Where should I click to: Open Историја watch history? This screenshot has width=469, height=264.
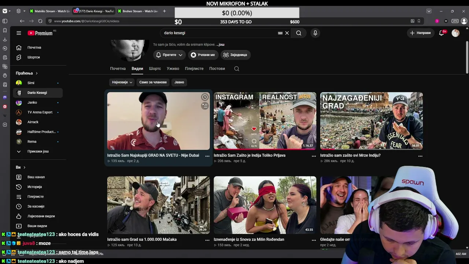pos(38,187)
